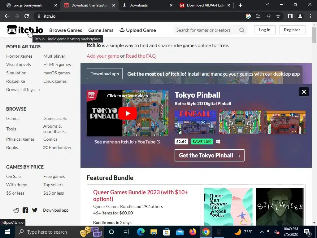Click the $2.69 price tag

(181, 141)
